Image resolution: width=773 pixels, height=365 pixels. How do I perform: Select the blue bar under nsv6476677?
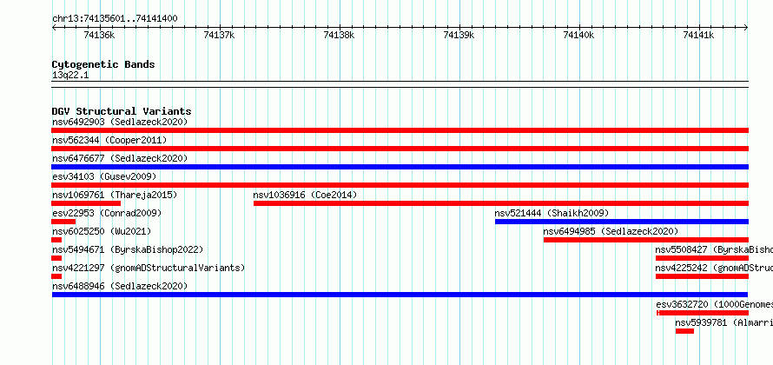tap(400, 167)
